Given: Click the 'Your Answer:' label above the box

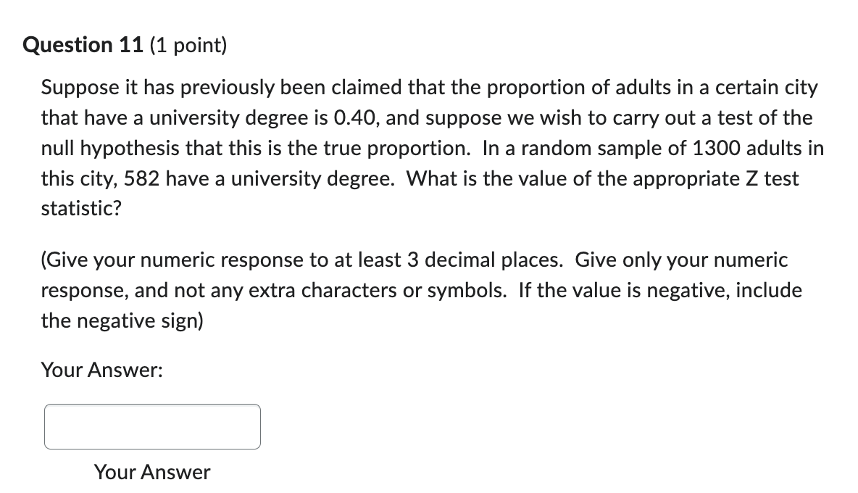Looking at the screenshot, I should click(x=101, y=370).
